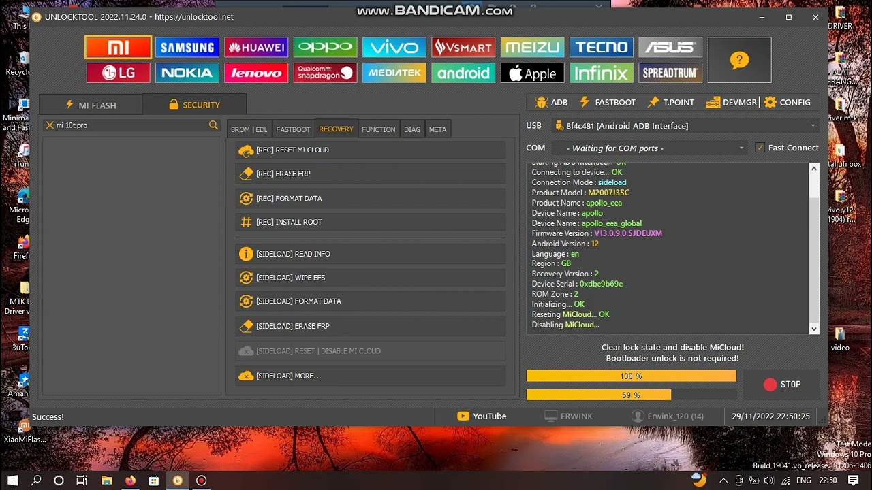Select the Vivo brand tile
The image size is (872, 490).
click(394, 47)
